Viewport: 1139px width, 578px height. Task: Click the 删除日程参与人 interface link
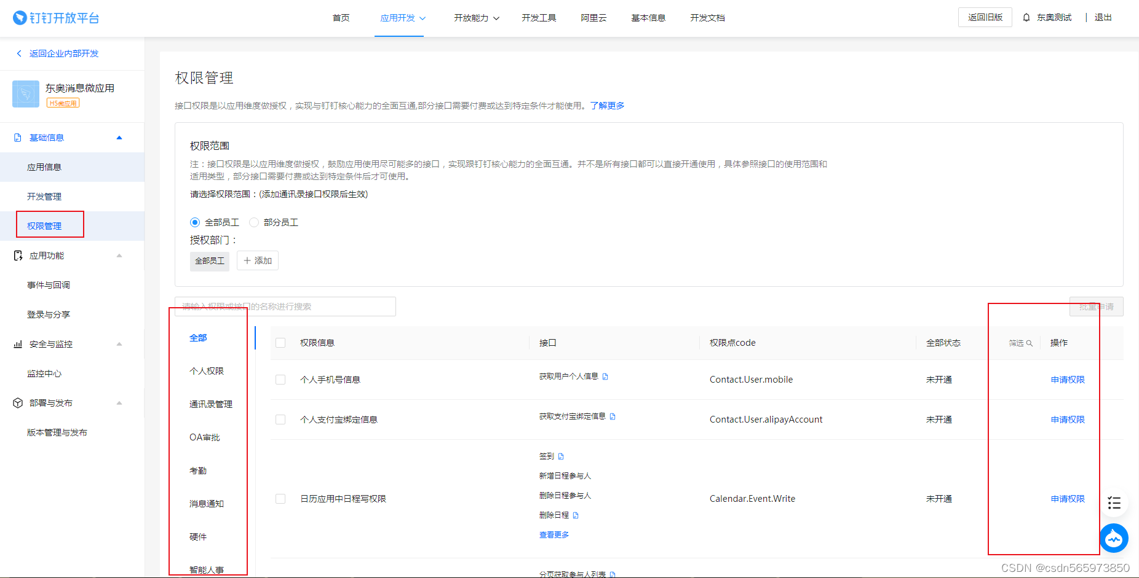point(565,496)
